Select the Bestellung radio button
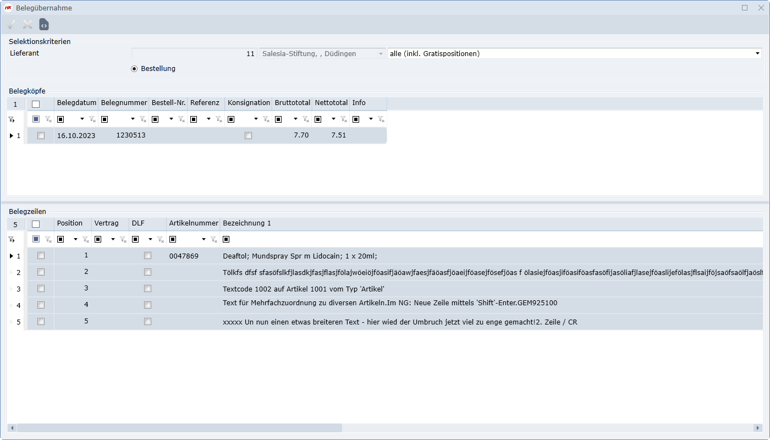This screenshot has height=440, width=770. pos(134,69)
